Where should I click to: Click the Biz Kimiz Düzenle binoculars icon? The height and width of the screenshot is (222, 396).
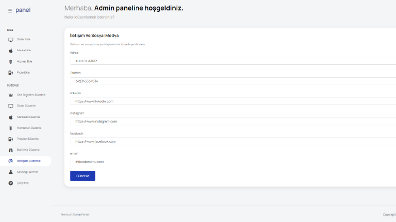[10, 150]
